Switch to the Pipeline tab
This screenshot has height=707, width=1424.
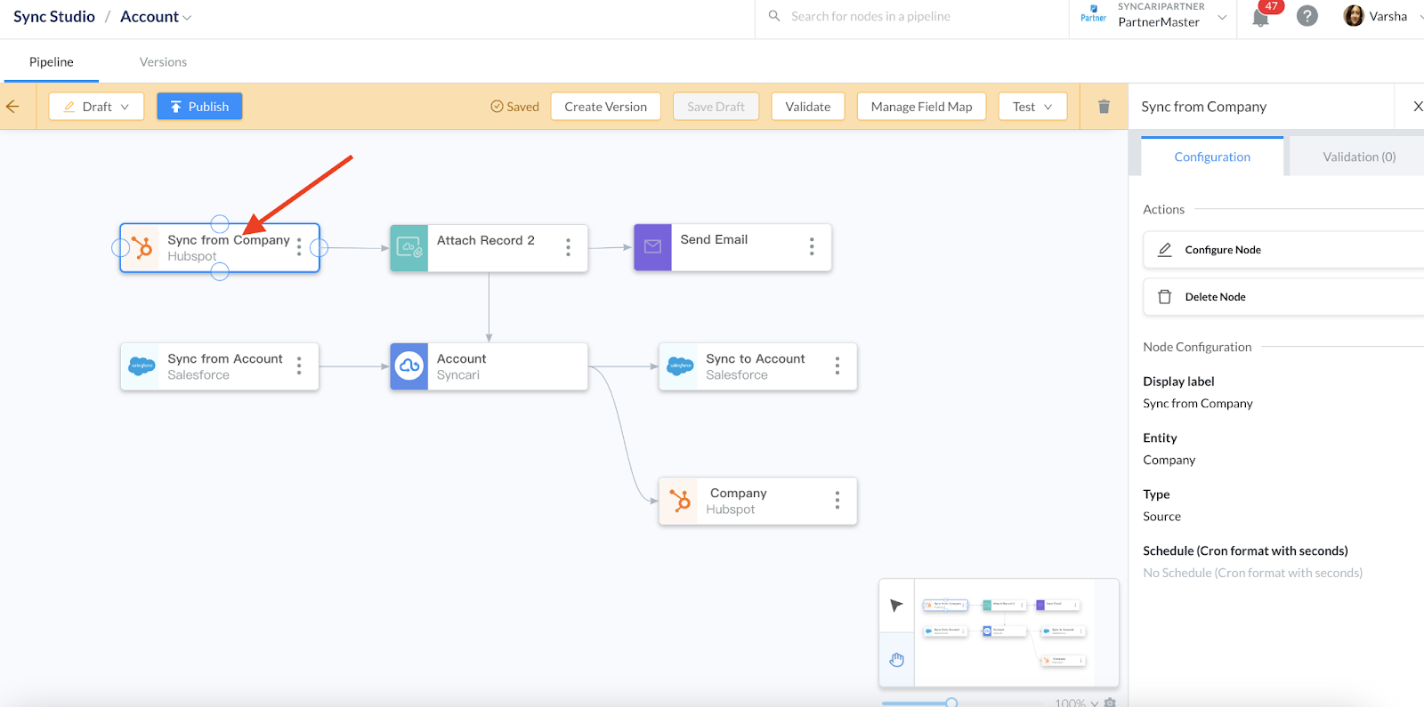coord(51,62)
